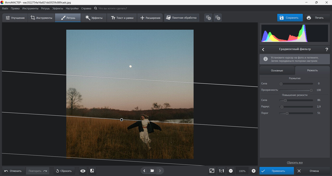
Task: Click the Отмена cancel button
Action: pos(312,171)
